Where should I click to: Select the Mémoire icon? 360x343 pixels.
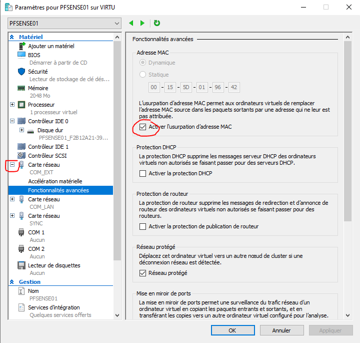point(21,88)
